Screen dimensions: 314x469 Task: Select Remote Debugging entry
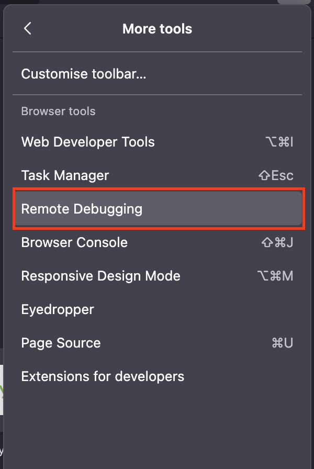[82, 209]
